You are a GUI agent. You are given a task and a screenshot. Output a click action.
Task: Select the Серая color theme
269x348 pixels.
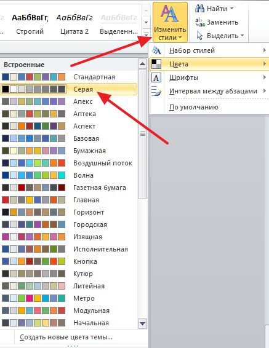coord(69,89)
